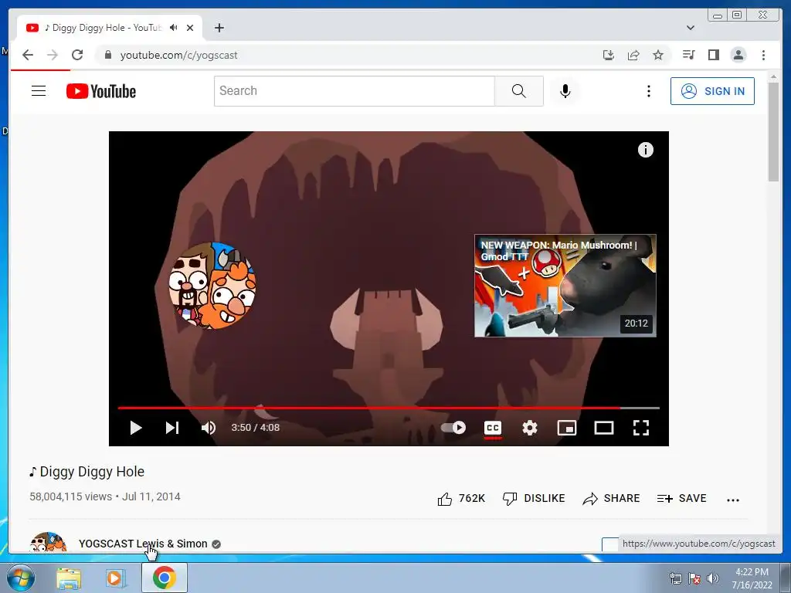Toggle the Chrome side panel
This screenshot has width=791, height=593.
click(713, 55)
